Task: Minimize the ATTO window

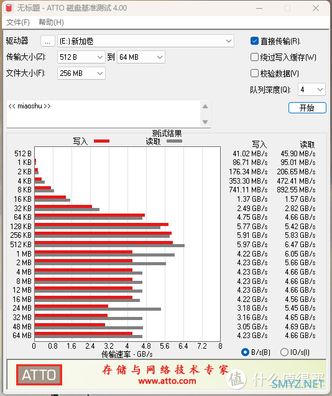Action: [x=259, y=8]
